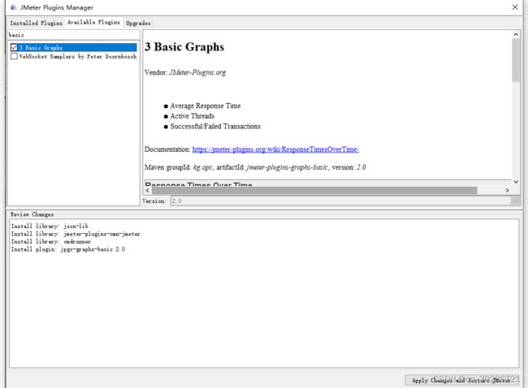Open the Upgrades tab
Viewport: 528px width, 388px height.
point(138,23)
